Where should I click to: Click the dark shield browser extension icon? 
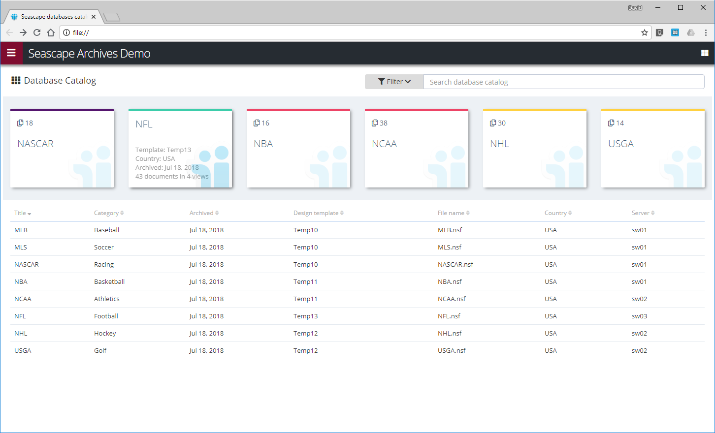coord(660,32)
